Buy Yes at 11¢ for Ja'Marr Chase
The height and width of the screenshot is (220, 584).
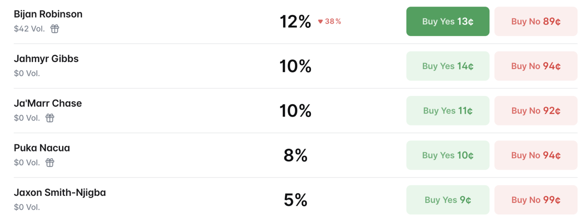[x=447, y=111]
